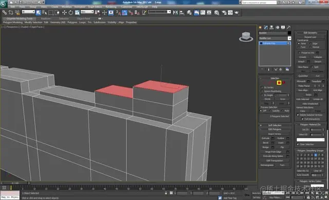
Task: Open the Graphite Modeling Tools tab
Action: (20, 19)
